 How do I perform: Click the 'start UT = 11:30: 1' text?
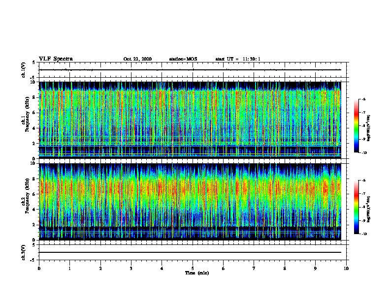(x=238, y=59)
